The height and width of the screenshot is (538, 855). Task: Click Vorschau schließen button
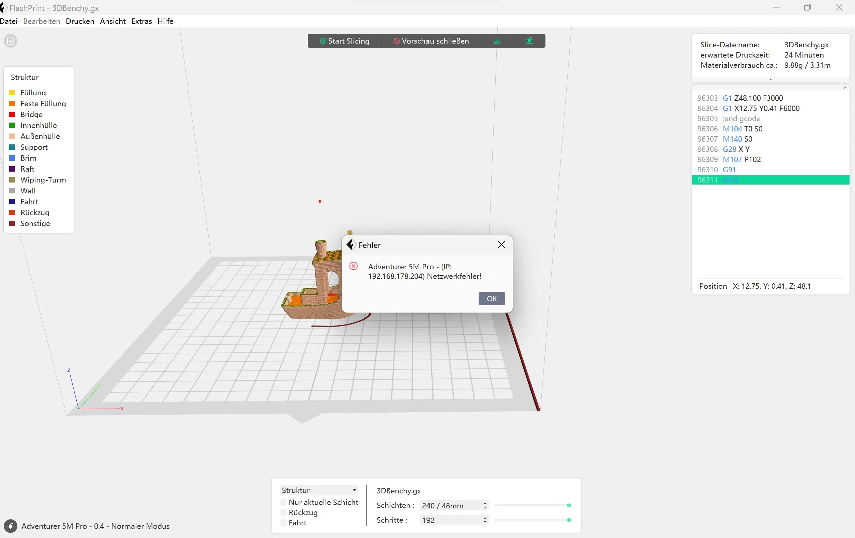431,41
